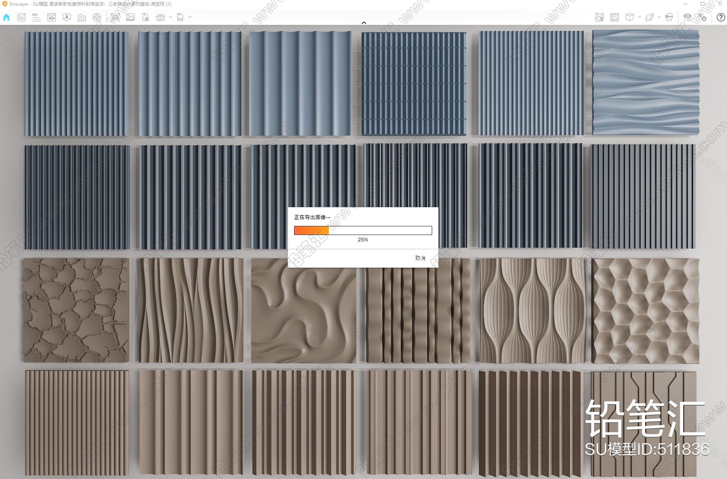Expand the EXE export options arrow
The image size is (727, 479).
[x=190, y=17]
